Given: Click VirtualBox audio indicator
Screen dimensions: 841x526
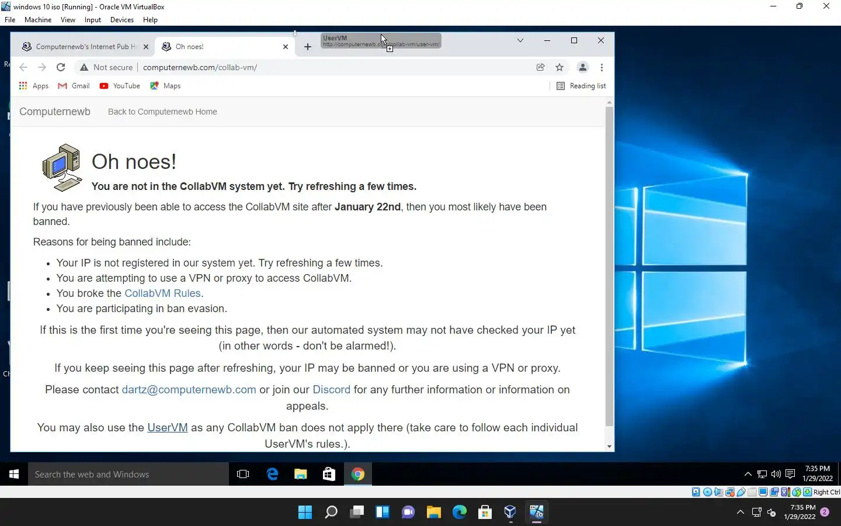Looking at the screenshot, I should tap(718, 492).
